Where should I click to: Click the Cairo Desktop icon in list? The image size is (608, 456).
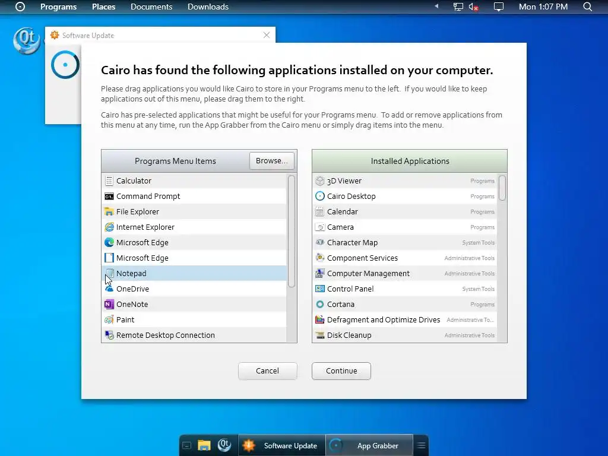click(x=319, y=196)
